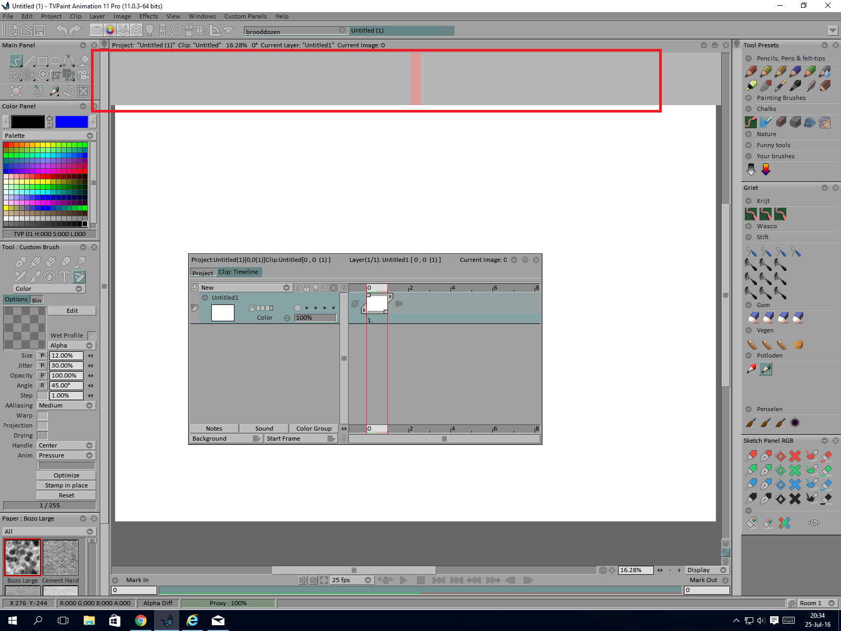Screen dimensions: 841x631
Task: Open the Anim Pressure dropdown
Action: click(66, 456)
